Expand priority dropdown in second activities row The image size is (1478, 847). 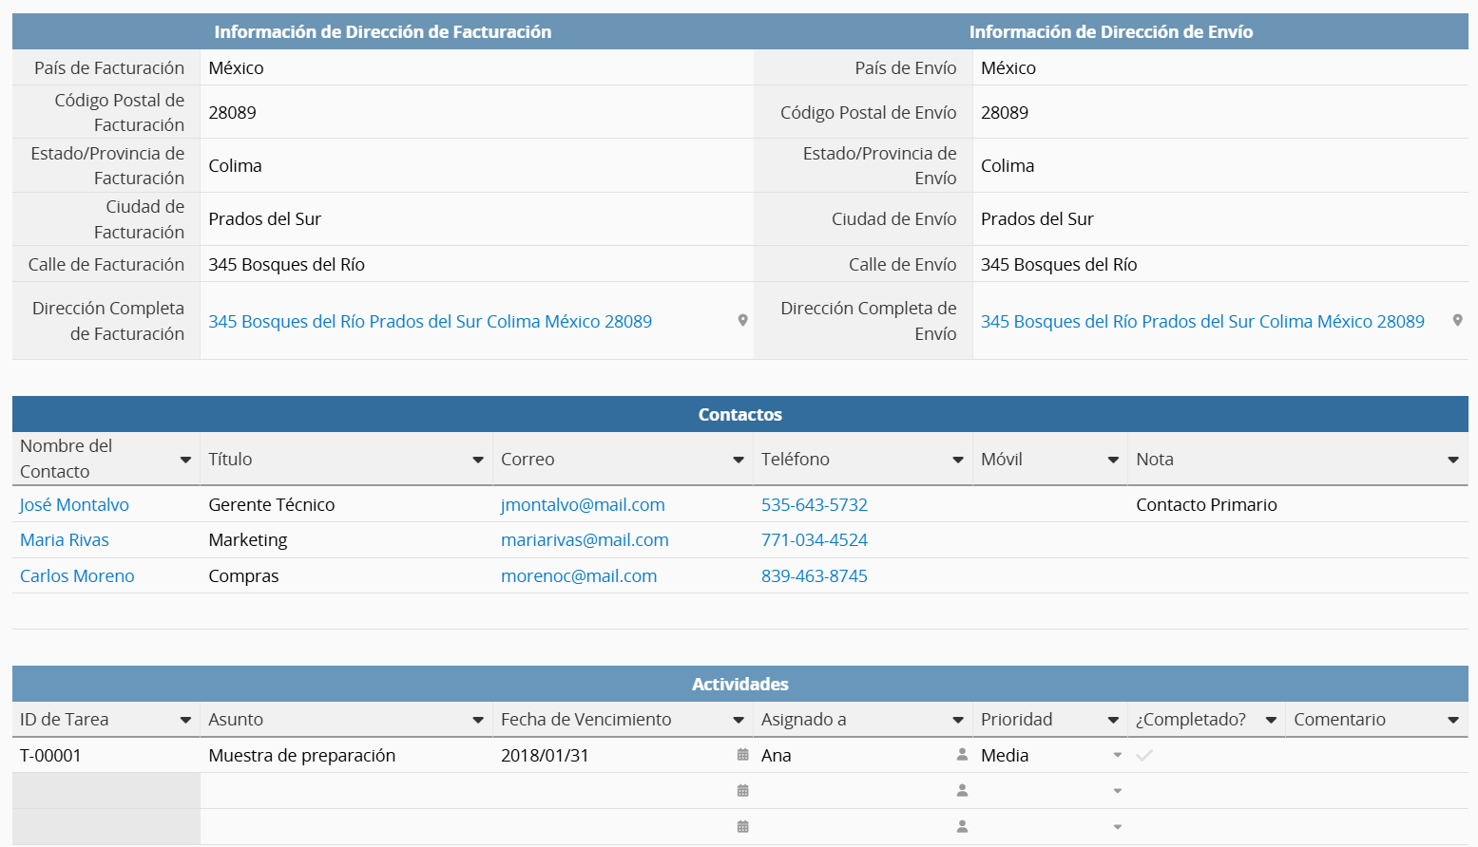1117,791
